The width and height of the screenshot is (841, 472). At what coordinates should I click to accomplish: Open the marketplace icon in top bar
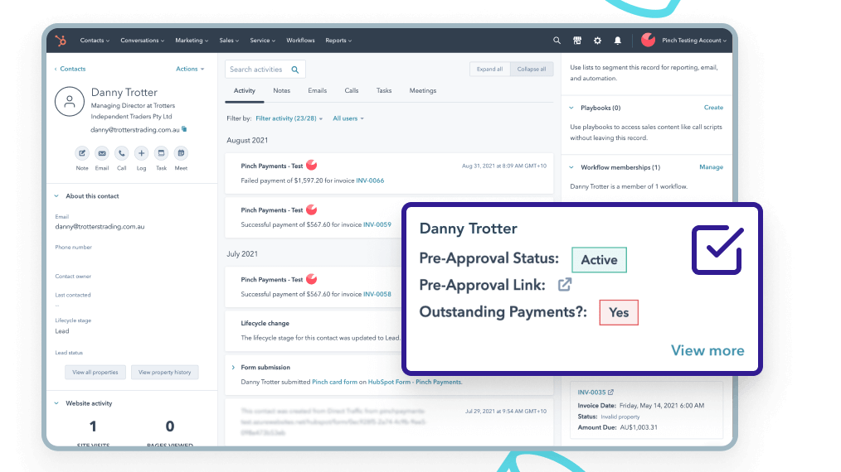pyautogui.click(x=577, y=41)
